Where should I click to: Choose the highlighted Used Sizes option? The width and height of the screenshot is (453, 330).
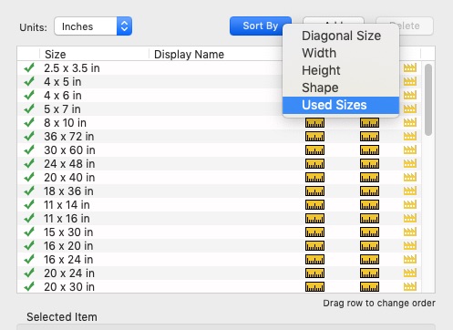tap(341, 105)
